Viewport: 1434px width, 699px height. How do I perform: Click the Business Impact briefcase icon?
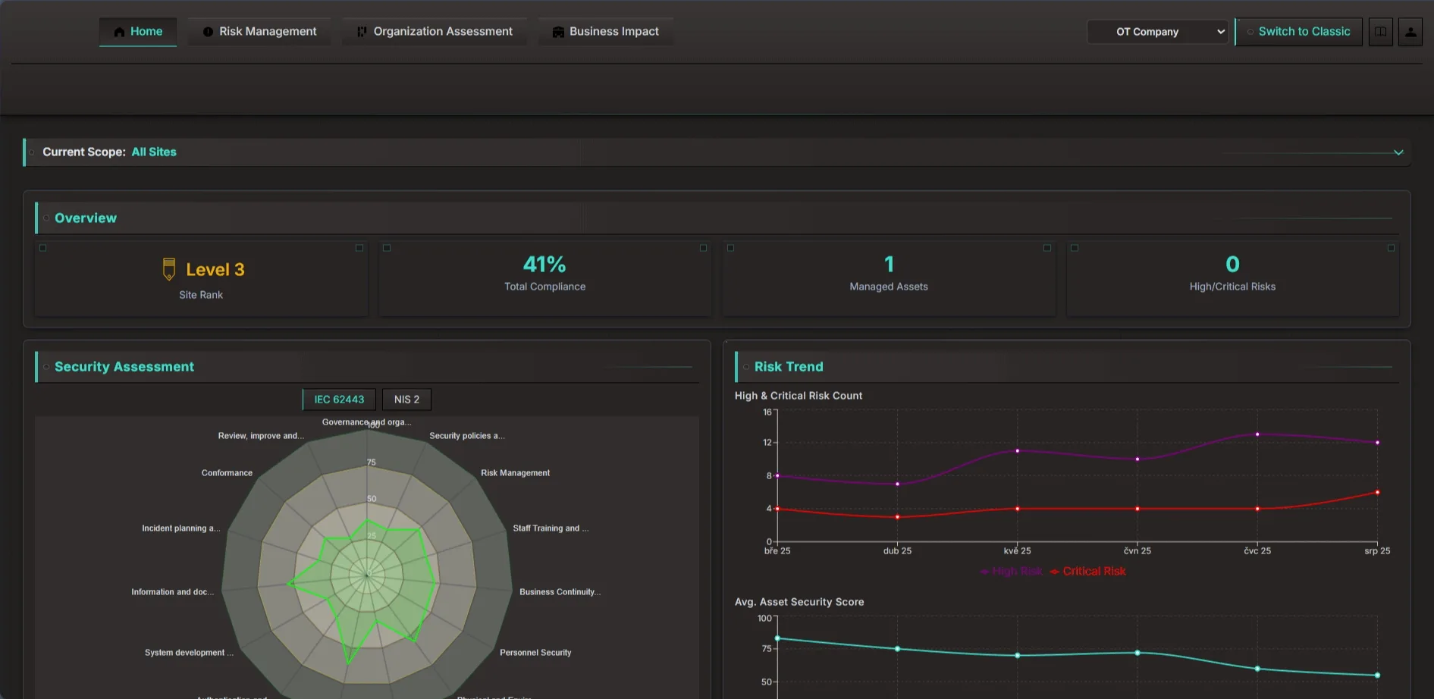point(558,32)
